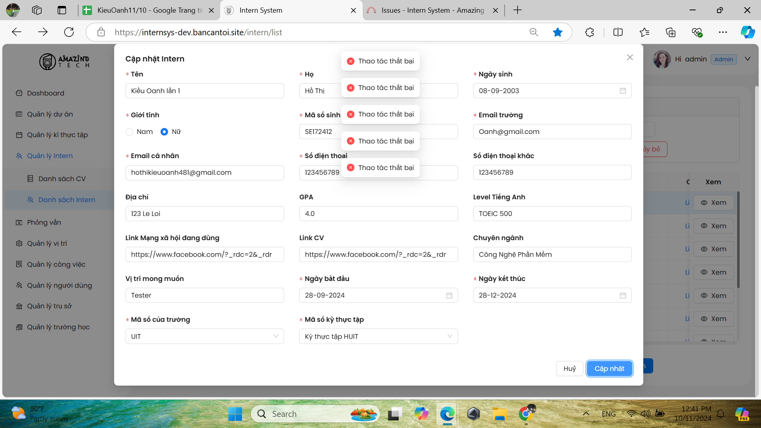The width and height of the screenshot is (761, 428).
Task: Open File Explorer from taskbar
Action: (x=500, y=414)
